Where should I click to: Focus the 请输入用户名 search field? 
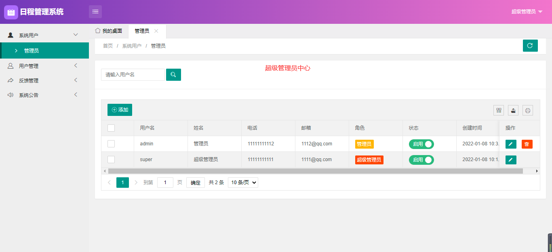coord(133,75)
